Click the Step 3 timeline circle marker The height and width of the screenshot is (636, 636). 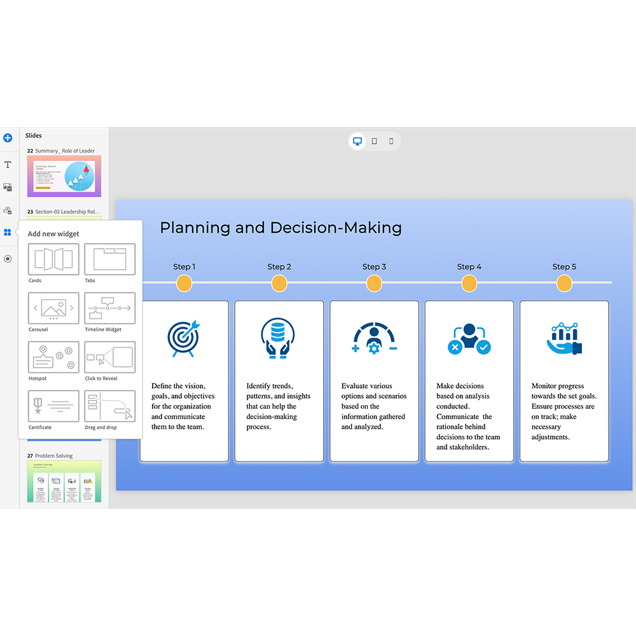pos(374,284)
